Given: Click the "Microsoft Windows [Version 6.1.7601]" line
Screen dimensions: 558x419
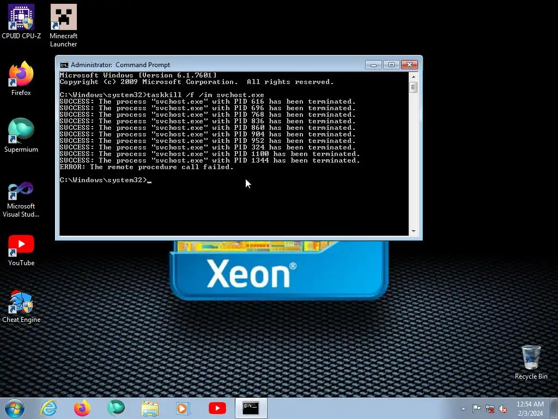Looking at the screenshot, I should [138, 75].
